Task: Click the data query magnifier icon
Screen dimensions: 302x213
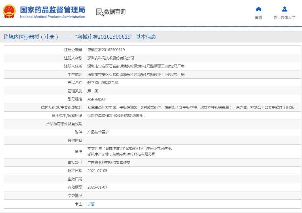Action: click(100, 12)
